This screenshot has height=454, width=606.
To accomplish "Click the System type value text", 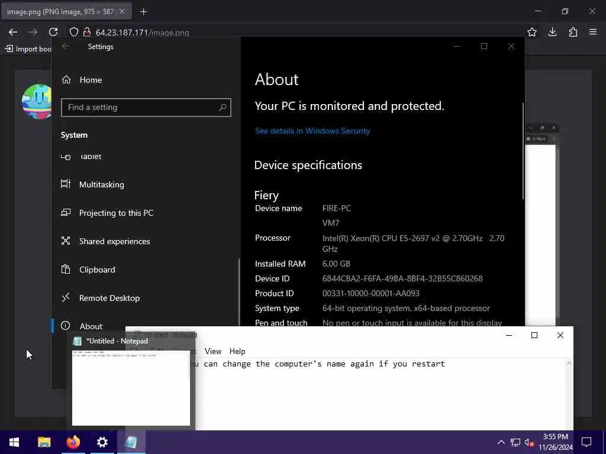I will [x=406, y=309].
